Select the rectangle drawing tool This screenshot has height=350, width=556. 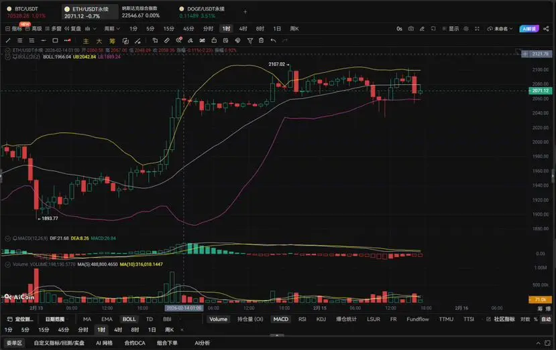[55, 41]
